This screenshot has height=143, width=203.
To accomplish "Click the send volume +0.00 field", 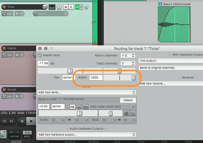I will click(x=44, y=107).
